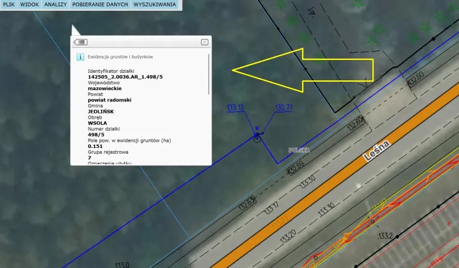Open the WIDOK menu
459x268 pixels.
pyautogui.click(x=29, y=4)
